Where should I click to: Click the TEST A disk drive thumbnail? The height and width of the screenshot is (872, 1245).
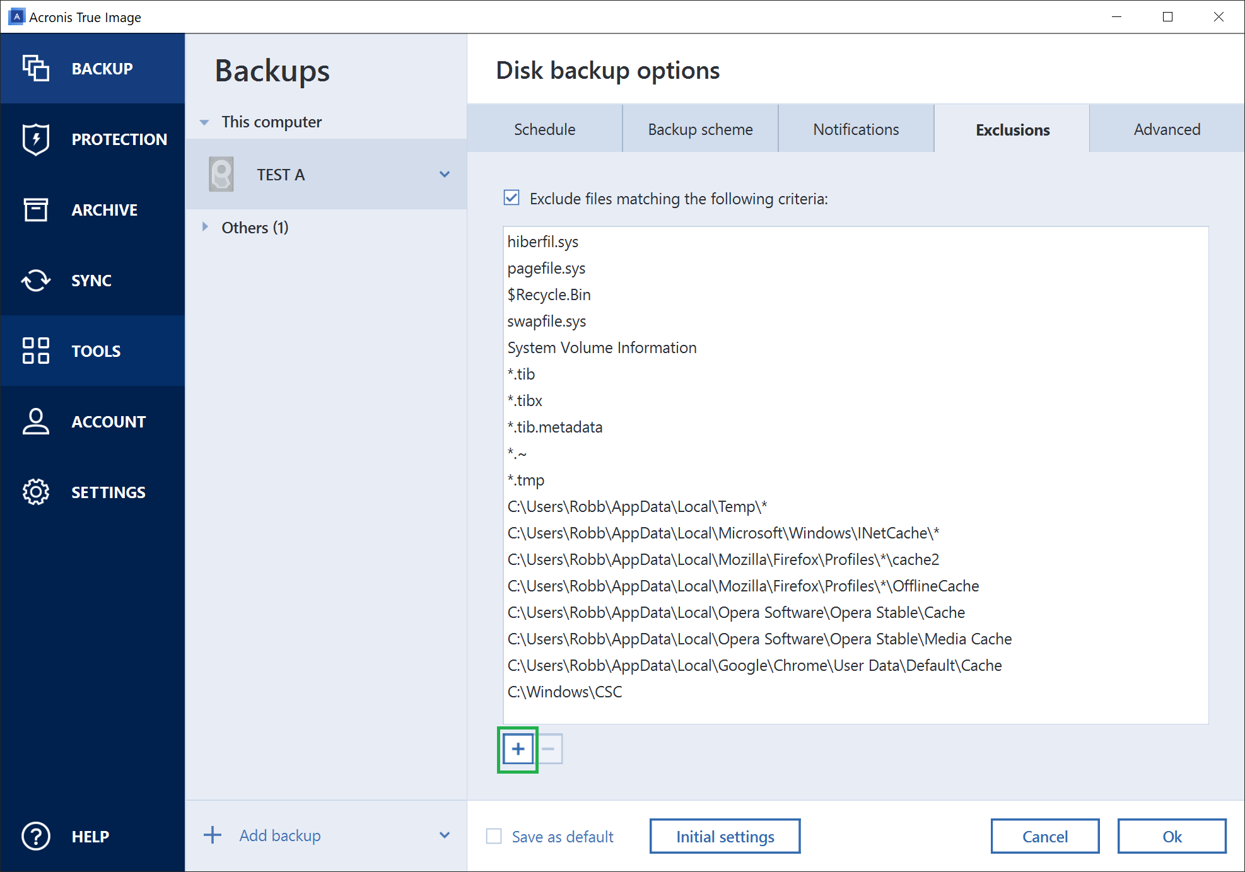pyautogui.click(x=221, y=174)
